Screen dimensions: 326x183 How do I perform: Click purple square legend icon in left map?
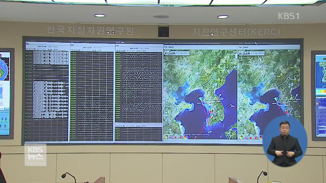click(x=171, y=138)
